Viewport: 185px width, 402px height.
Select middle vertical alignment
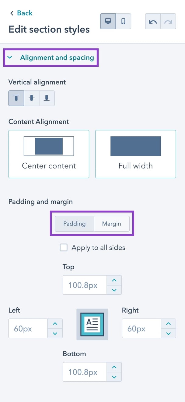(32, 98)
